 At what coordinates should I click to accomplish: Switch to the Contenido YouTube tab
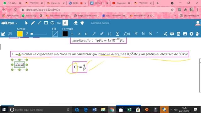click(121, 3)
